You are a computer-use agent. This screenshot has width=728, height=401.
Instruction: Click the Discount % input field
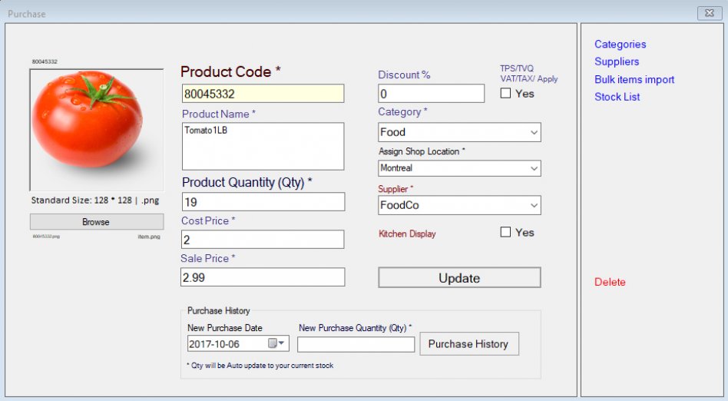click(x=431, y=94)
